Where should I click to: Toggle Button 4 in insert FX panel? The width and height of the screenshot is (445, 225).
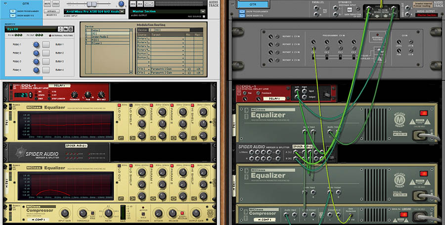coord(46,70)
